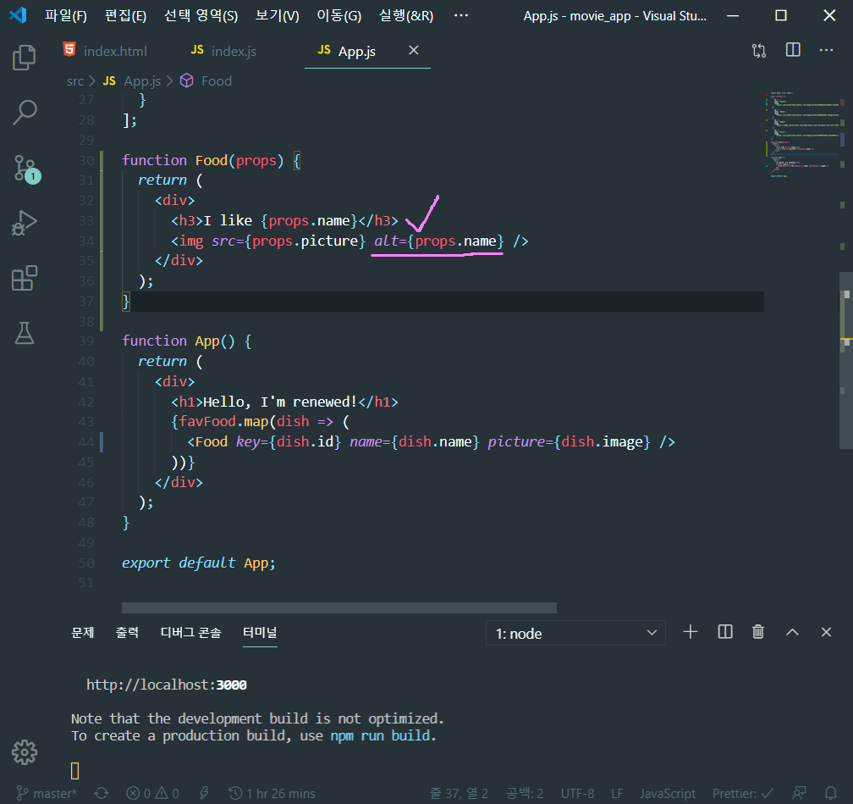Open feedback icon in status bar

[x=799, y=794]
